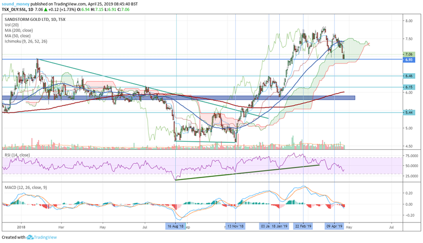Select the MACD (12, 26, close, 9) label
The width and height of the screenshot is (423, 243).
click(x=26, y=187)
